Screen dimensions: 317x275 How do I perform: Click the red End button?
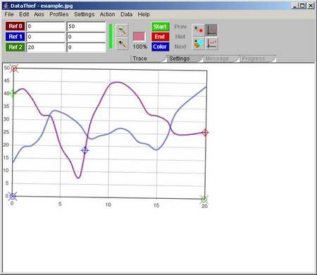160,37
